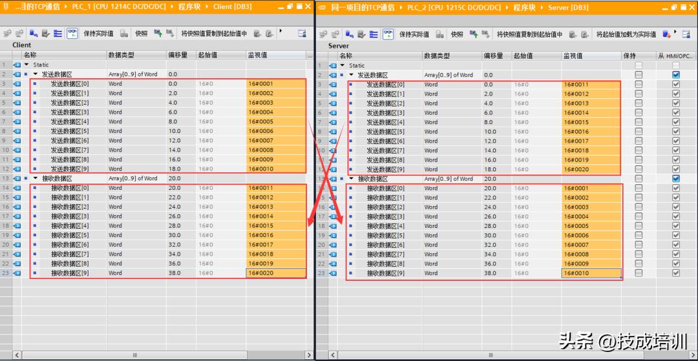Screen dimensions: 698x361
Task: Click 将起始值加载为实际值 in Server toolbar
Action: click(x=626, y=34)
